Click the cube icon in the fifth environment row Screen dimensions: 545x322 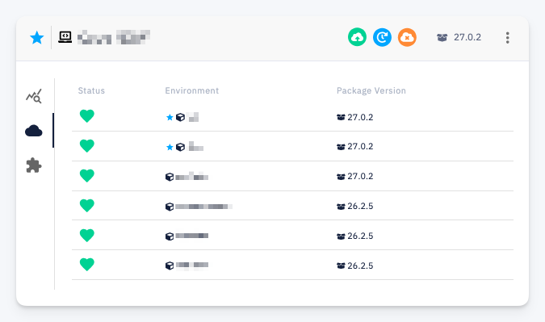click(170, 236)
